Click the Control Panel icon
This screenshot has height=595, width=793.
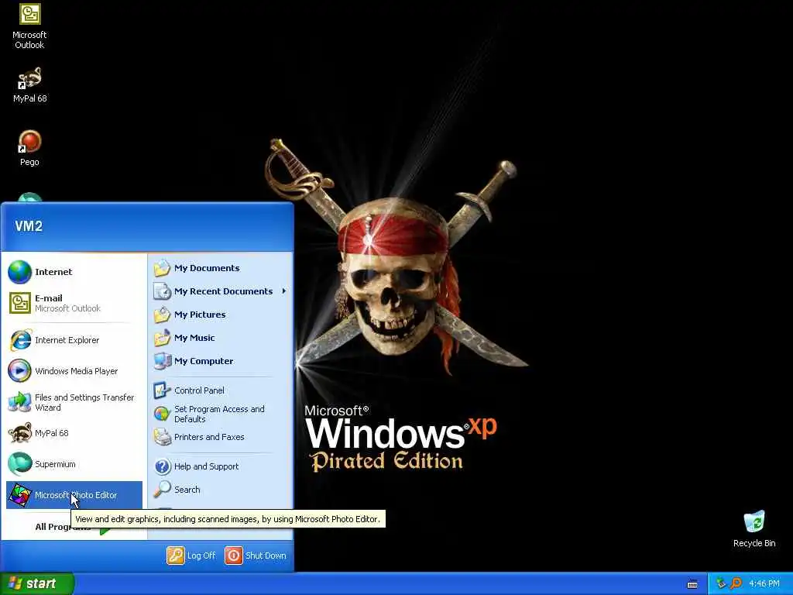162,390
